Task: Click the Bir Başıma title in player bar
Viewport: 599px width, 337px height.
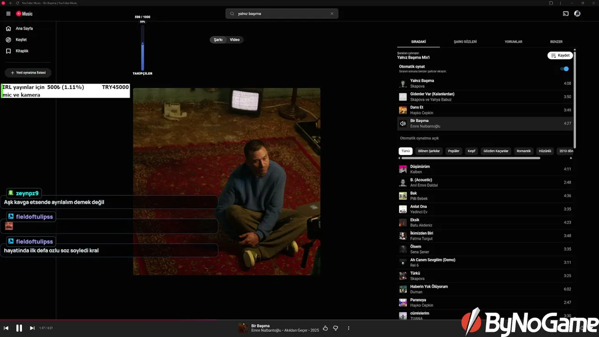Action: coord(261,326)
